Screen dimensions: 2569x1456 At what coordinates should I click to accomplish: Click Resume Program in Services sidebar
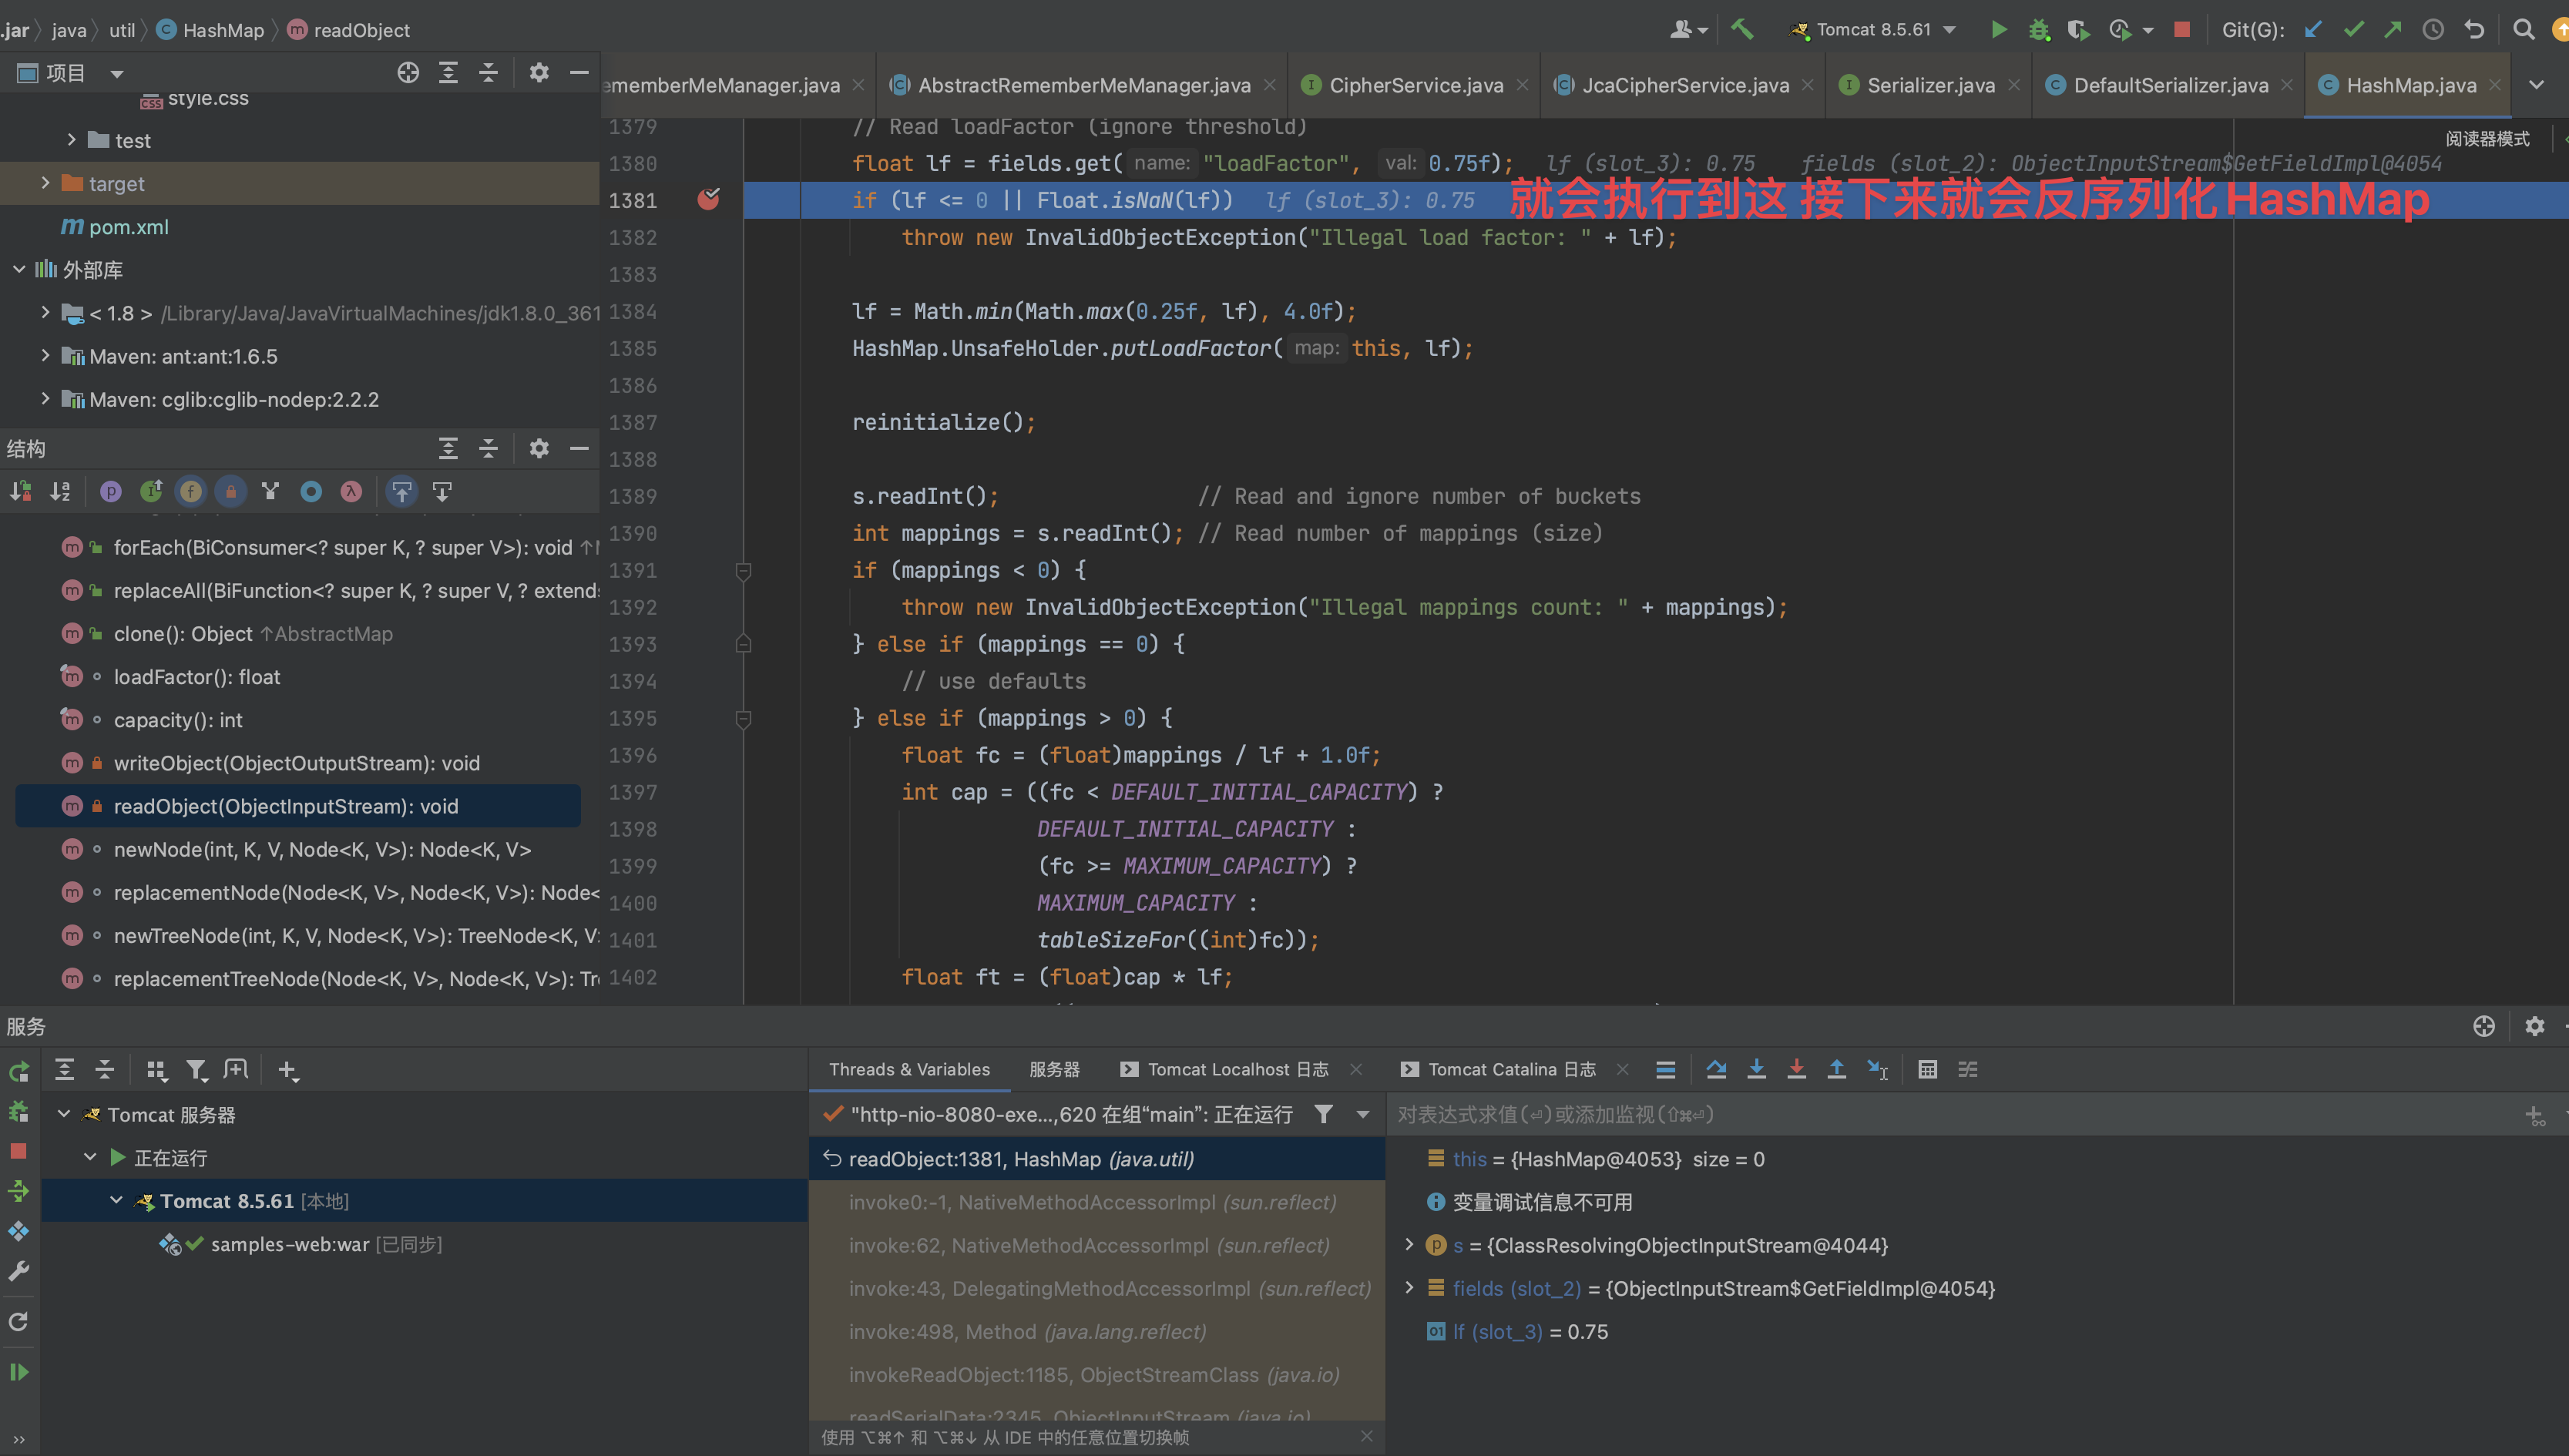18,1372
